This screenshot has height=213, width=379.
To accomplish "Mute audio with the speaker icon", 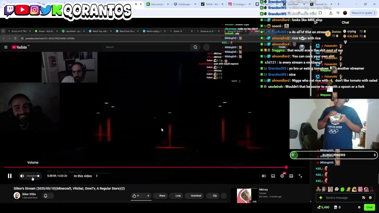I will point(22,176).
